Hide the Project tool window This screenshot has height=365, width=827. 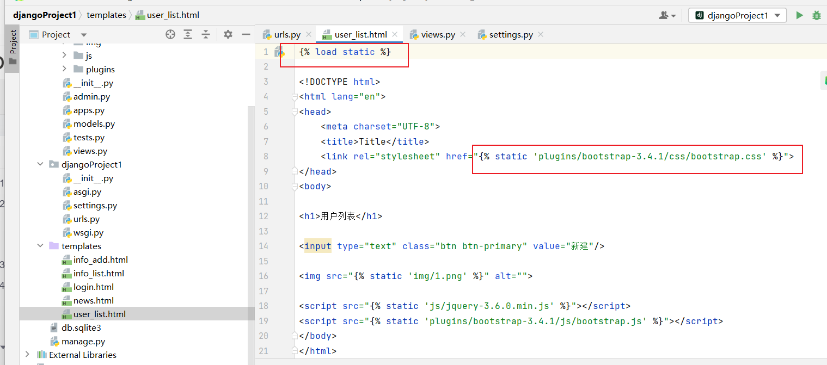coord(246,34)
